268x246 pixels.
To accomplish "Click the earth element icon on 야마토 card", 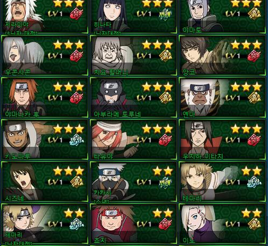I will point(254,13).
